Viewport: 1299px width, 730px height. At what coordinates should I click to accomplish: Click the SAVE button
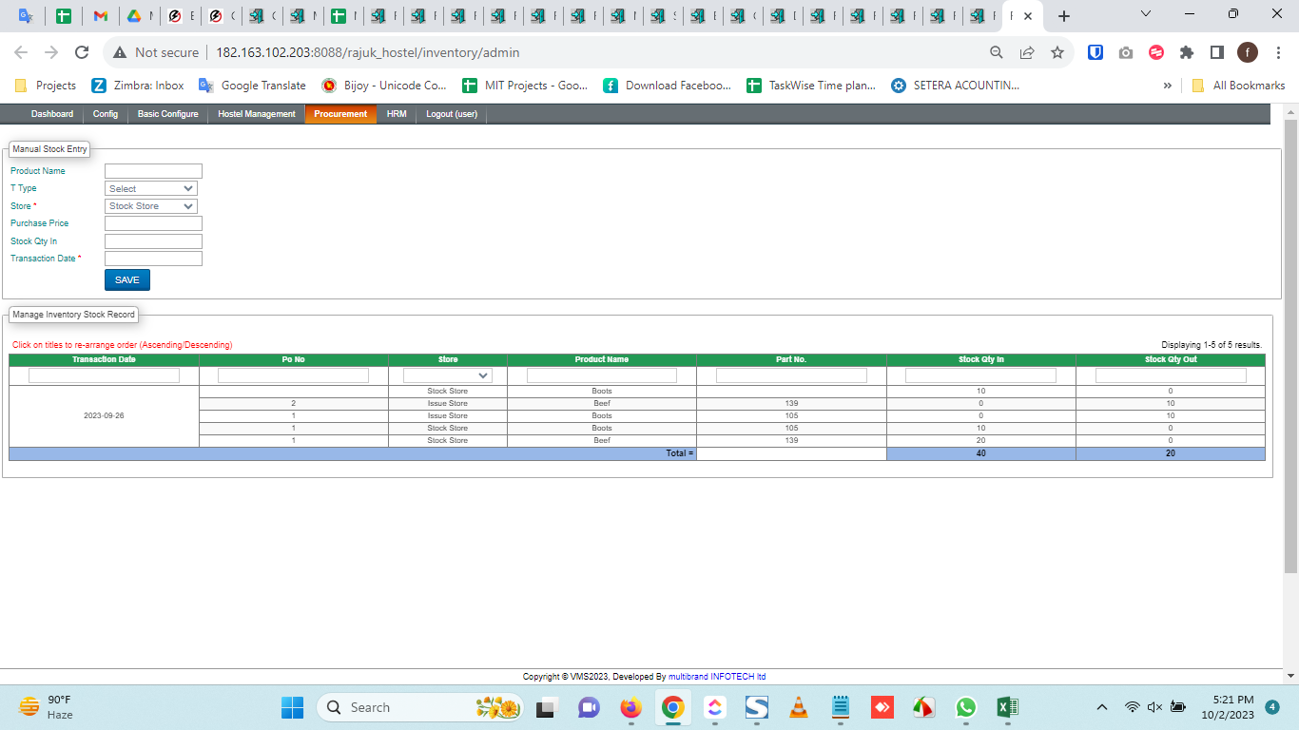pos(126,279)
